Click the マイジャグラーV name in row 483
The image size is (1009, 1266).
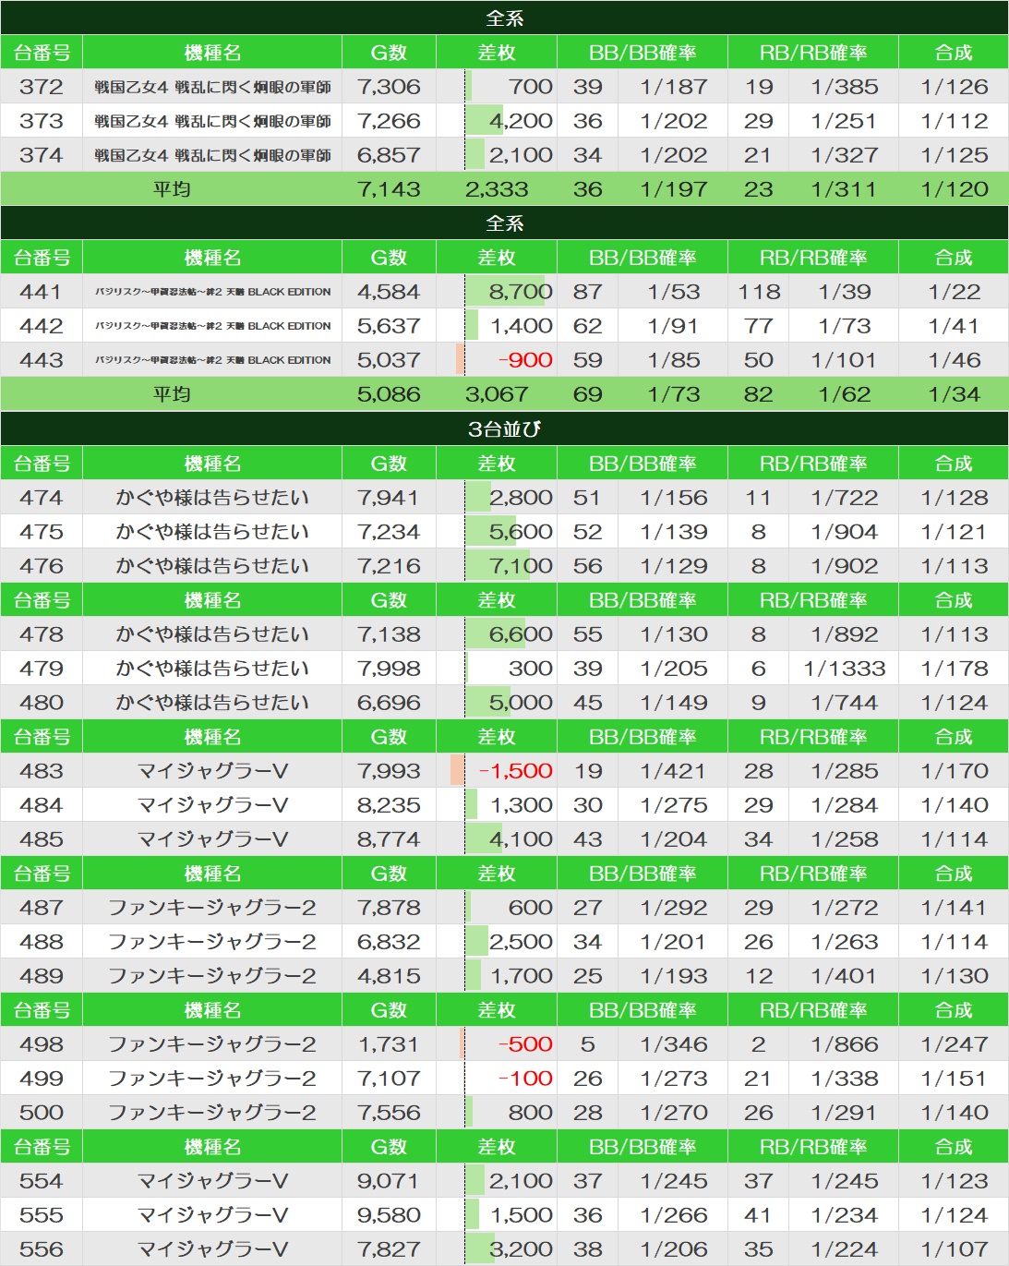(x=212, y=771)
